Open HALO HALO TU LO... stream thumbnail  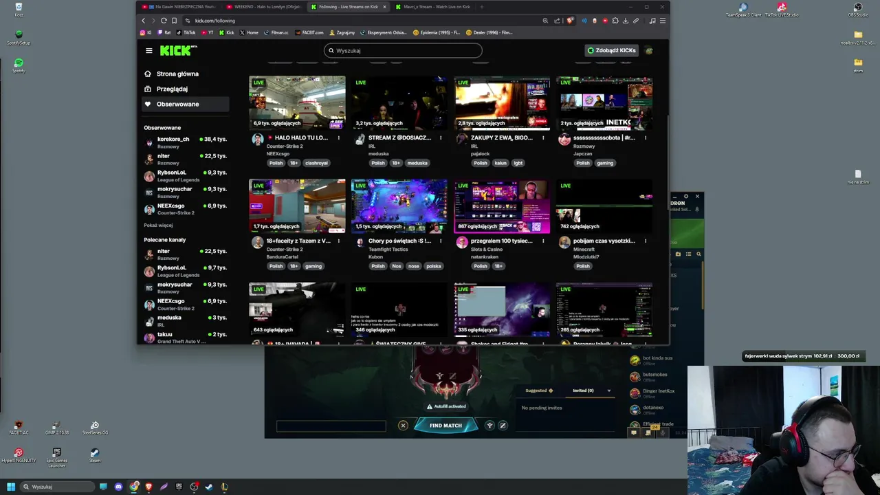point(297,102)
